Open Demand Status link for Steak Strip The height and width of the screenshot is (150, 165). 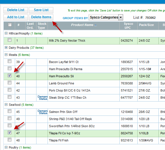43,98
